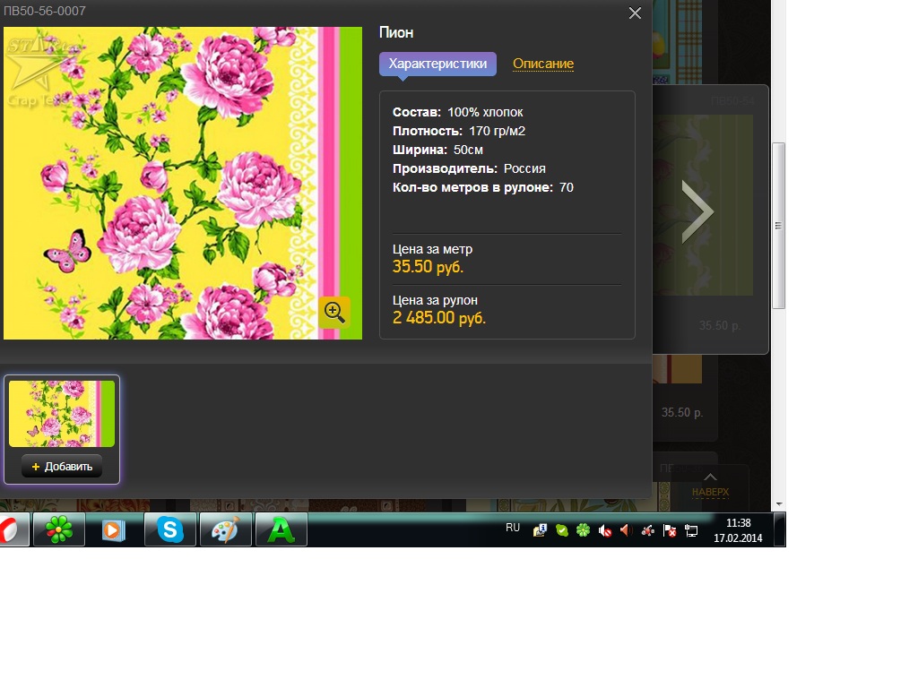Switch to the Описание tab

tap(542, 64)
